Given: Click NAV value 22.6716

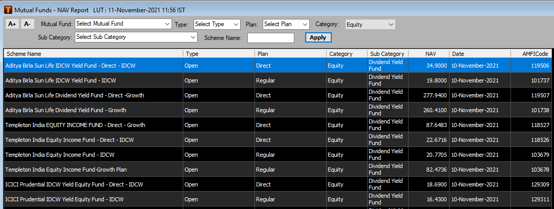Looking at the screenshot, I should click(436, 140).
